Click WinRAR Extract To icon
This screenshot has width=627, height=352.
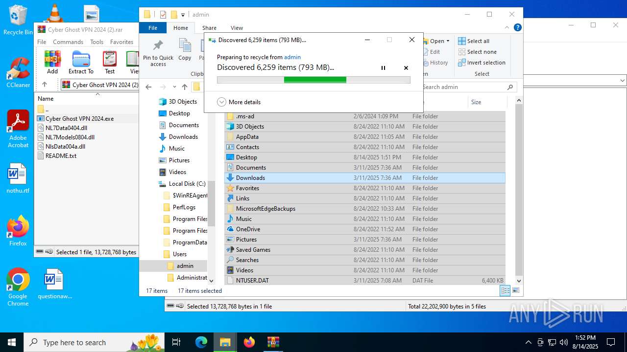pyautogui.click(x=81, y=63)
